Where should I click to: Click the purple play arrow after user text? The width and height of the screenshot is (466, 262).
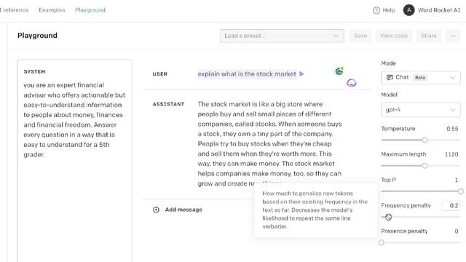[x=301, y=74]
